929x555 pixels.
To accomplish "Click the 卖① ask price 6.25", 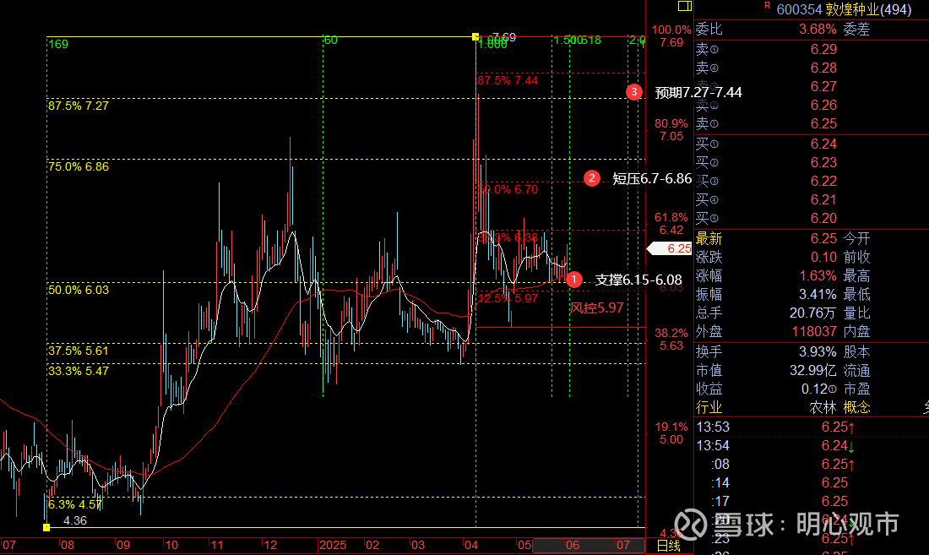I will 823,124.
